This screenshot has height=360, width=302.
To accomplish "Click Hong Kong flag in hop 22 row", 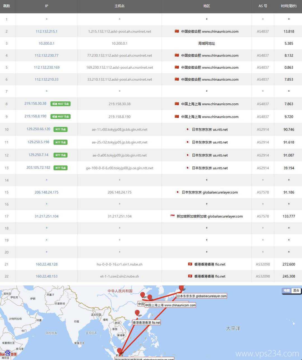I will pos(190,276).
